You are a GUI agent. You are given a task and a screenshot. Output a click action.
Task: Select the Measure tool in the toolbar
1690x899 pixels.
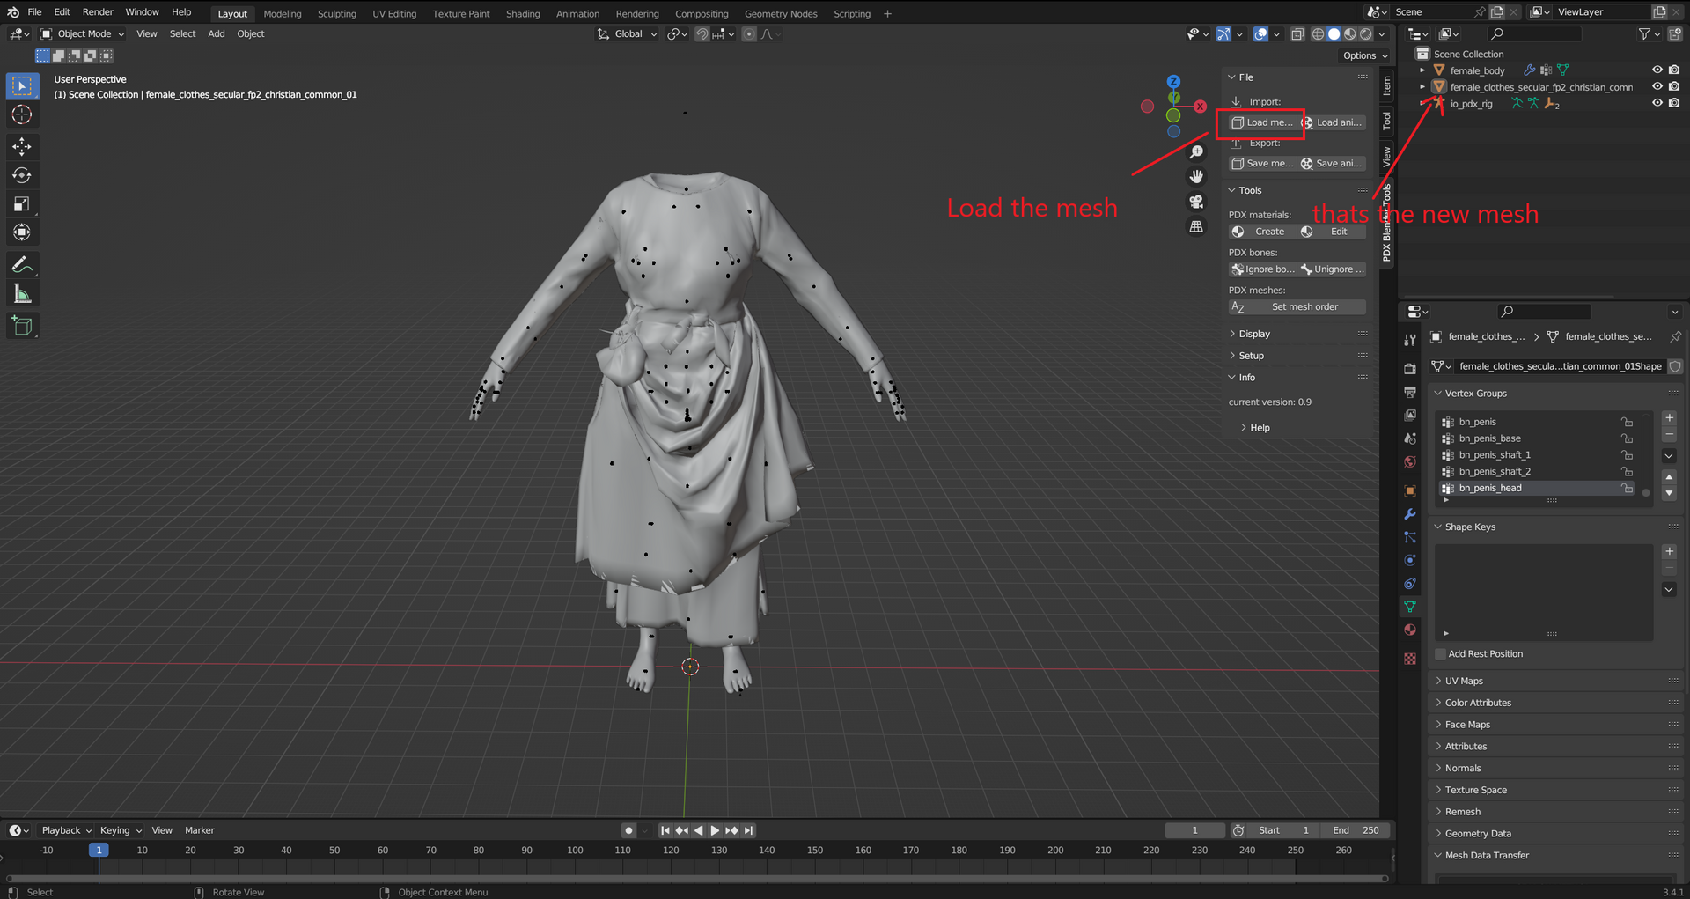22,292
